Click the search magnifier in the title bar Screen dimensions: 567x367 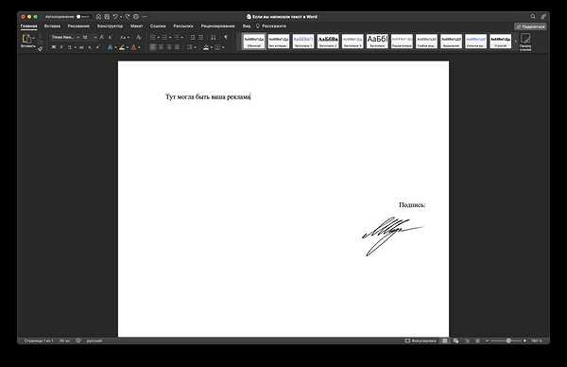533,17
